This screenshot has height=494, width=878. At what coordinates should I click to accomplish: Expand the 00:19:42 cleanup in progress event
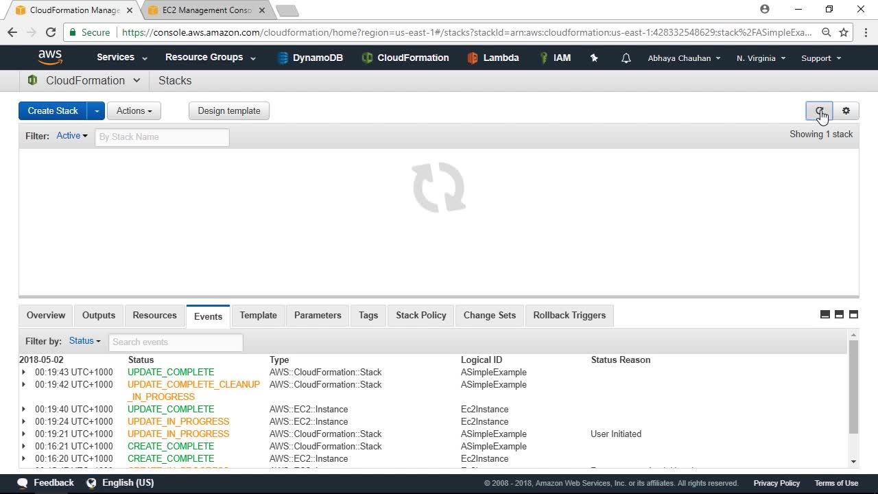tap(23, 384)
